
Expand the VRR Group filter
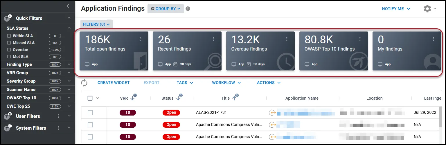point(69,72)
